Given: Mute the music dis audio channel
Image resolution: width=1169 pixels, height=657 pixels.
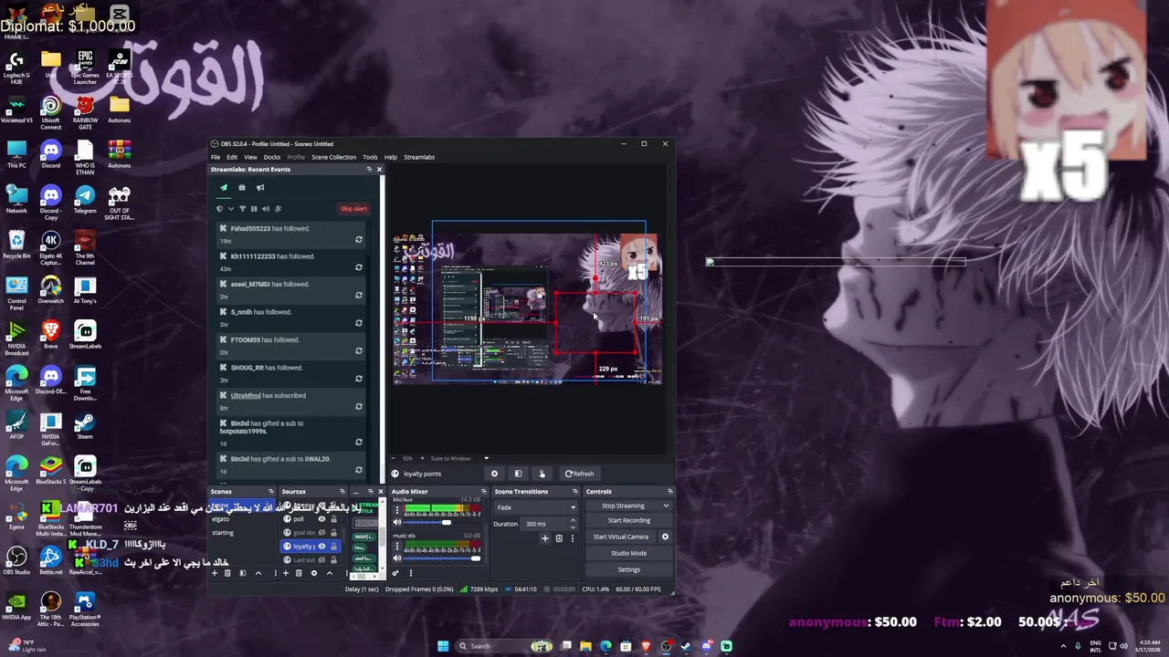Looking at the screenshot, I should point(397,558).
